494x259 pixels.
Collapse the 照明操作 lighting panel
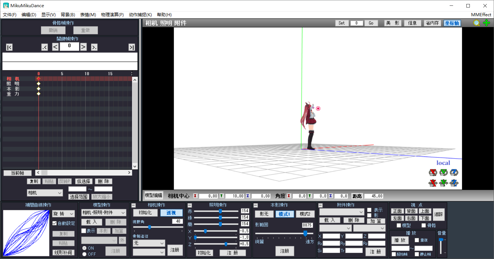[190, 205]
